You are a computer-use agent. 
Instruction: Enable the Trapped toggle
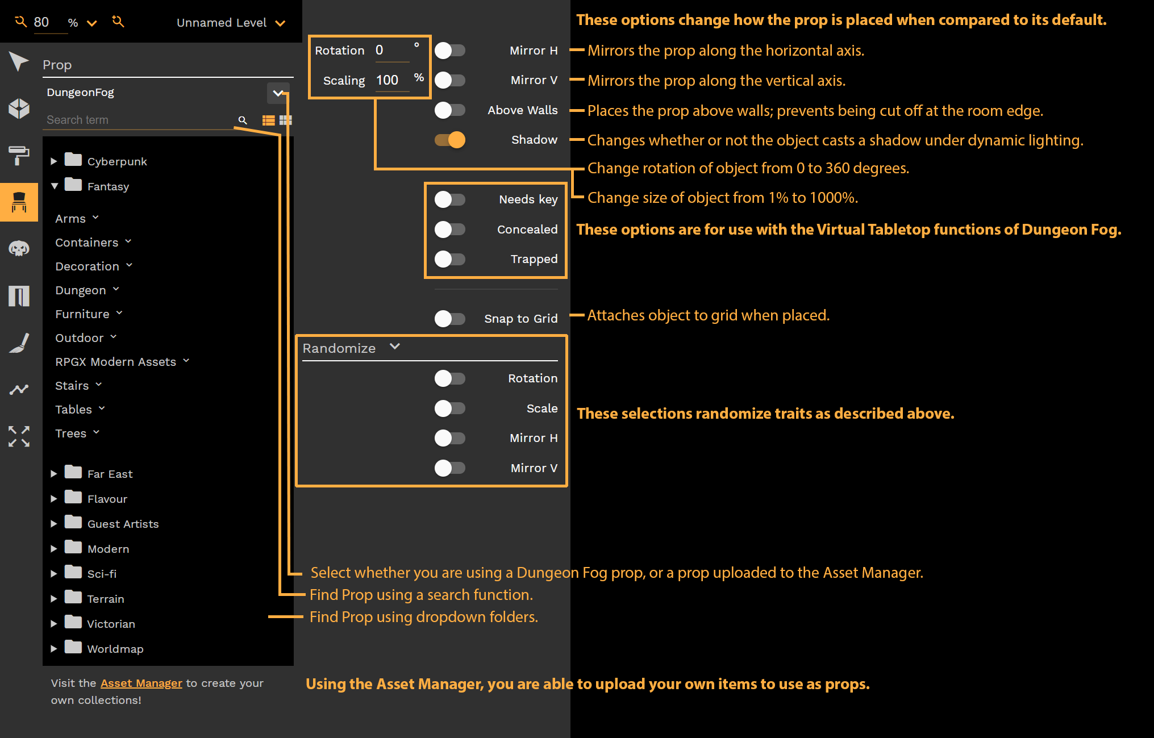(x=449, y=259)
